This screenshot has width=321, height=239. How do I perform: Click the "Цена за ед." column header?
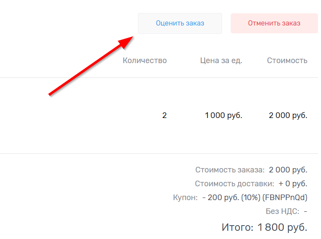[x=221, y=61]
